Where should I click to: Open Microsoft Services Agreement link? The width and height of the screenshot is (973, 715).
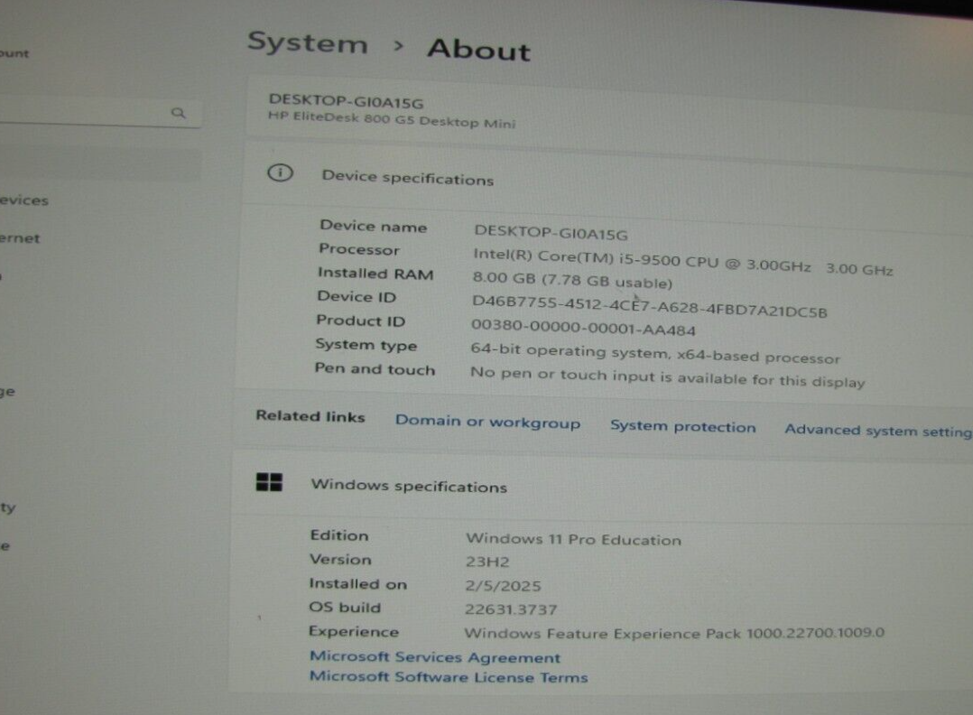434,656
